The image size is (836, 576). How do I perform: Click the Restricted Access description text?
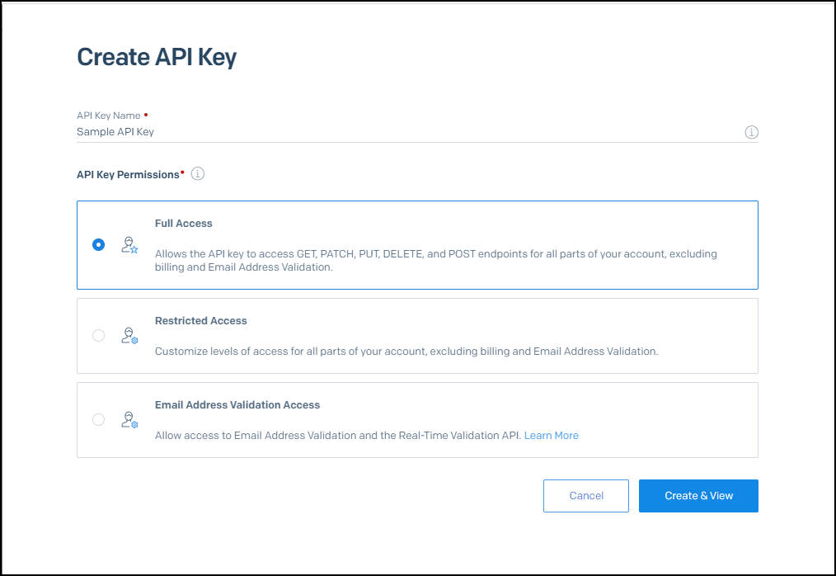(406, 351)
